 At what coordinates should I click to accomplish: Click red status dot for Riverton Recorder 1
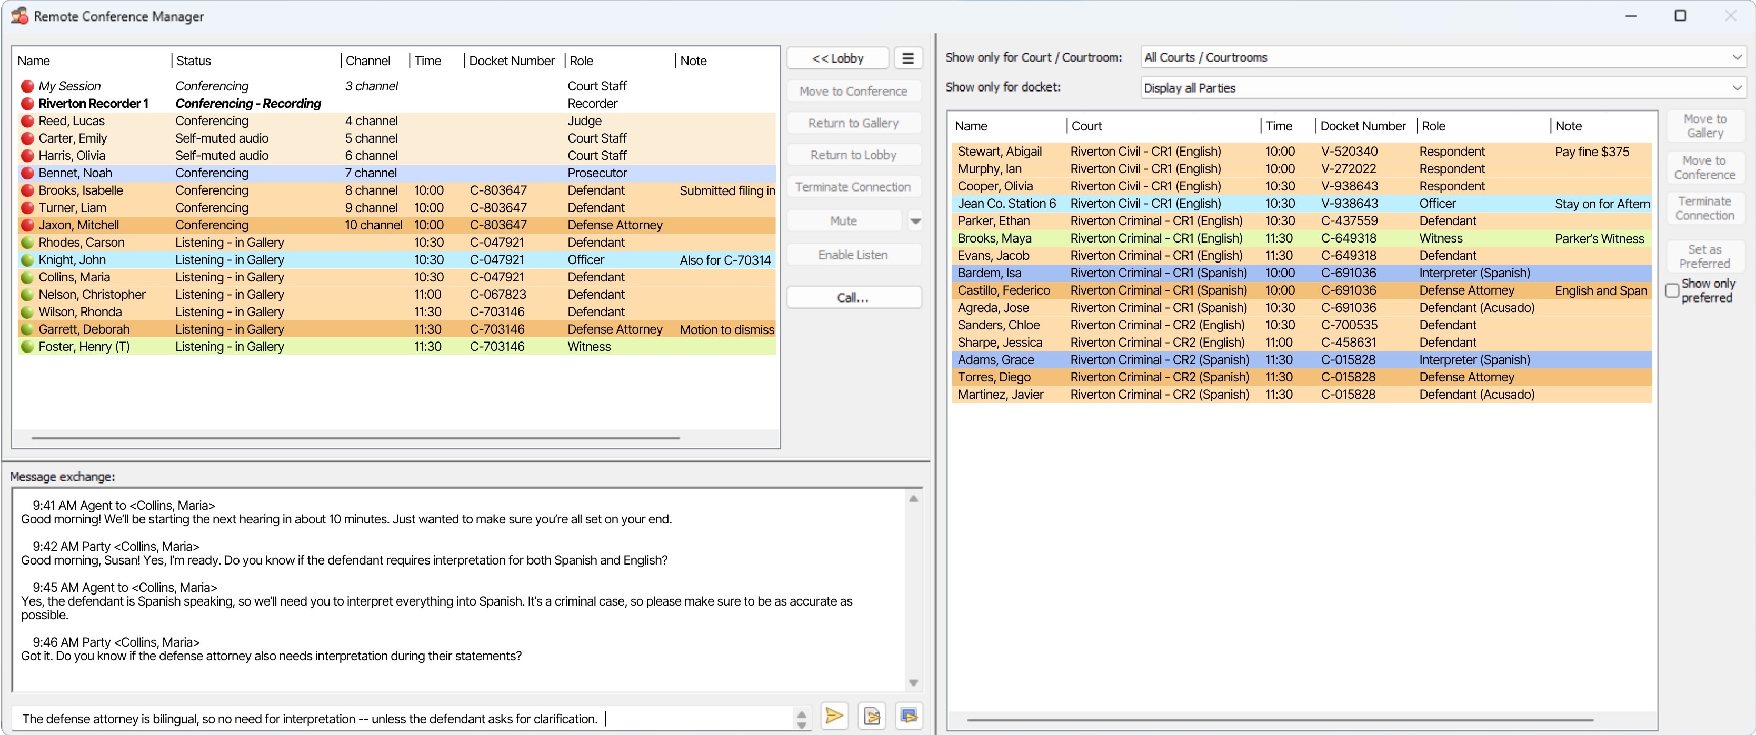tap(27, 104)
